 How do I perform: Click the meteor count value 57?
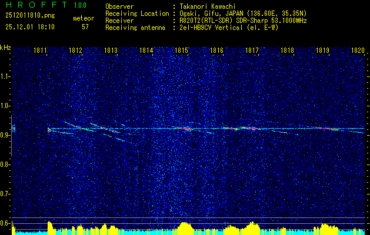click(x=85, y=27)
